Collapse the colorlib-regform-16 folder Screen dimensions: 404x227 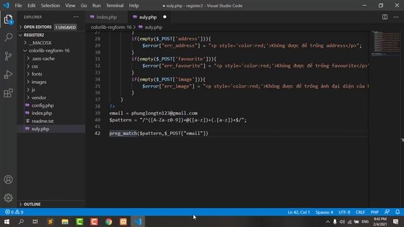49,50
